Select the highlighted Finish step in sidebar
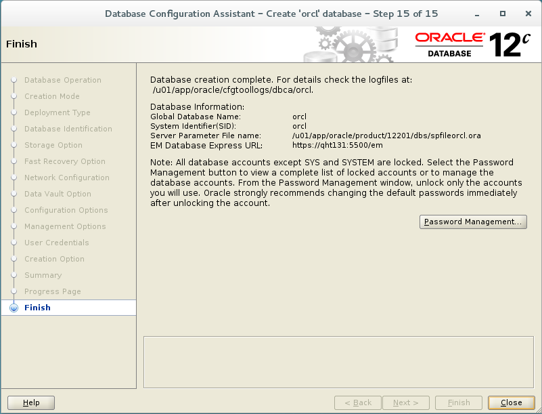Image resolution: width=542 pixels, height=414 pixels. pyautogui.click(x=68, y=308)
